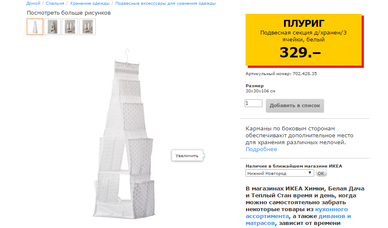The height and width of the screenshot is (228, 388).
Task: Open Подвесные аксессуары для хранения одежды link
Action: (165, 3)
